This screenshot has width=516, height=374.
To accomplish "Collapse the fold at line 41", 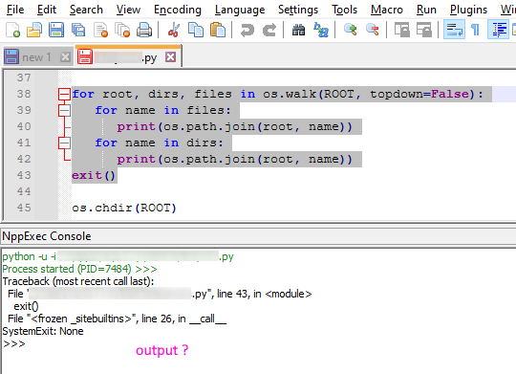I will [64, 143].
